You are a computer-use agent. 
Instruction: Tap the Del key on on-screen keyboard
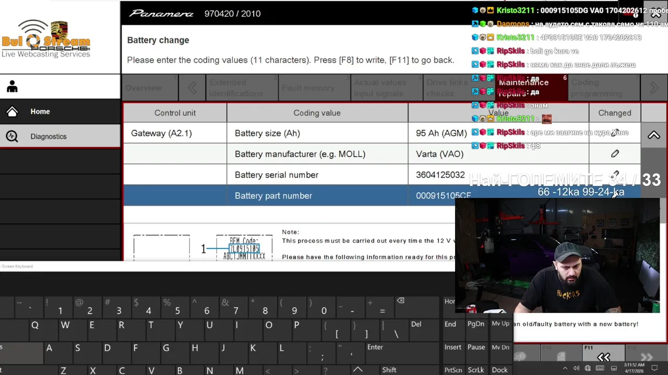[424, 329]
